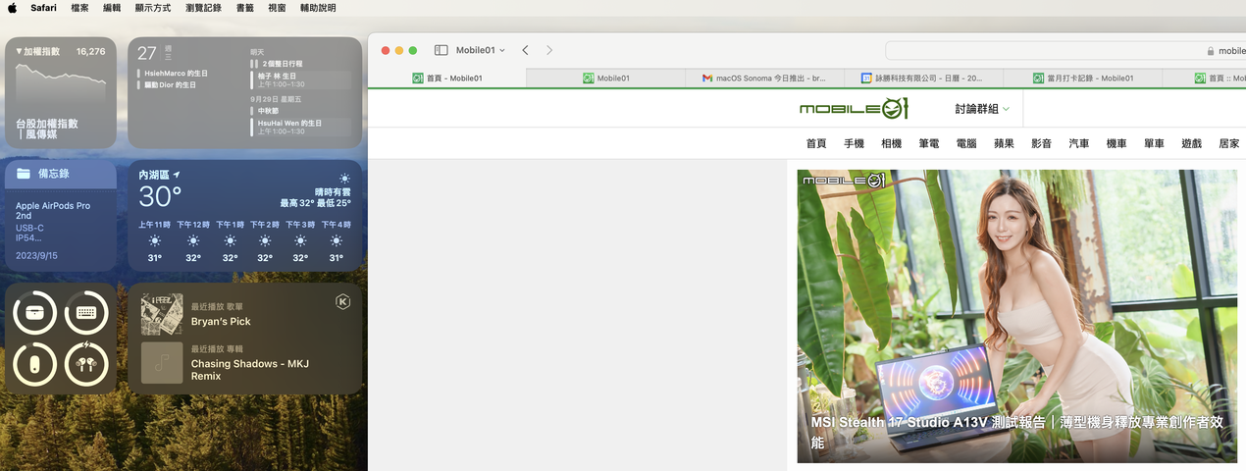The height and width of the screenshot is (471, 1246).
Task: Click the lock icon in address bar
Action: point(1211,51)
